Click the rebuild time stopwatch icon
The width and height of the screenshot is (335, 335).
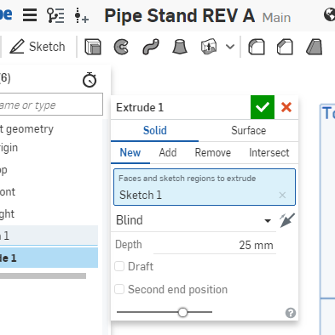90,80
